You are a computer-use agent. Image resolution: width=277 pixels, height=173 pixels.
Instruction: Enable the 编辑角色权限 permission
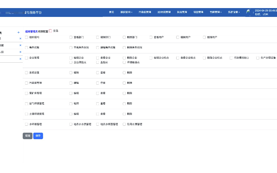97,48
